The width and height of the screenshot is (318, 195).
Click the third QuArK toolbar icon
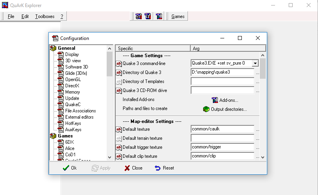tap(159, 16)
